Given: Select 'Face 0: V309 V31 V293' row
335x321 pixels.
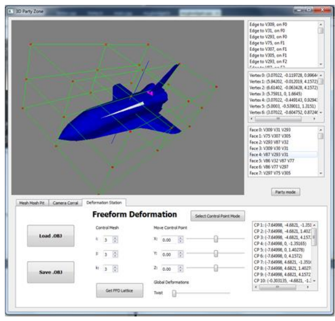Looking at the screenshot, I should click(x=283, y=130).
